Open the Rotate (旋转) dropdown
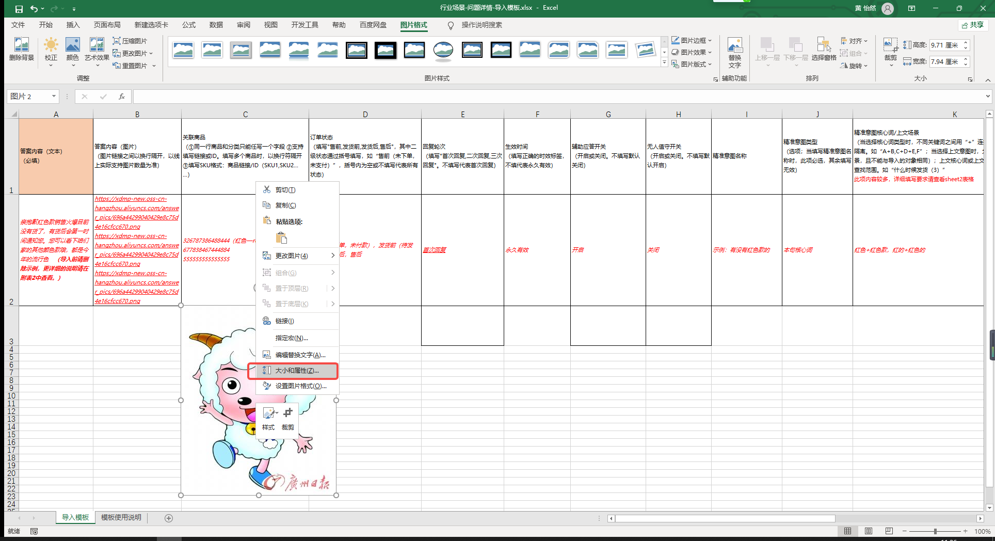Viewport: 995px width, 541px height. click(854, 66)
